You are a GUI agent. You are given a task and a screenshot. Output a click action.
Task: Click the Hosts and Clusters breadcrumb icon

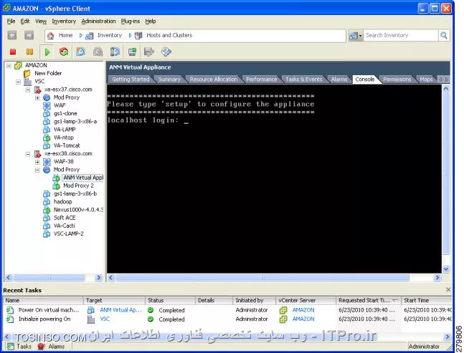[x=138, y=36]
